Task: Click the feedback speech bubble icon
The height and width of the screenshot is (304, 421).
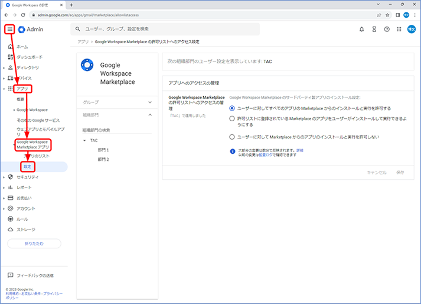Action: [11, 275]
